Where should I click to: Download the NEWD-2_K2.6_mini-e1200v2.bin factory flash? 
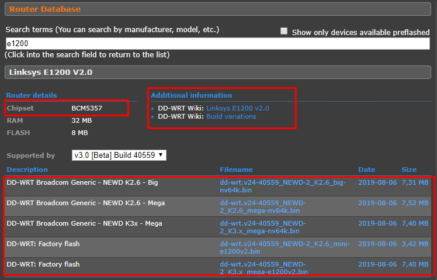pyautogui.click(x=285, y=247)
